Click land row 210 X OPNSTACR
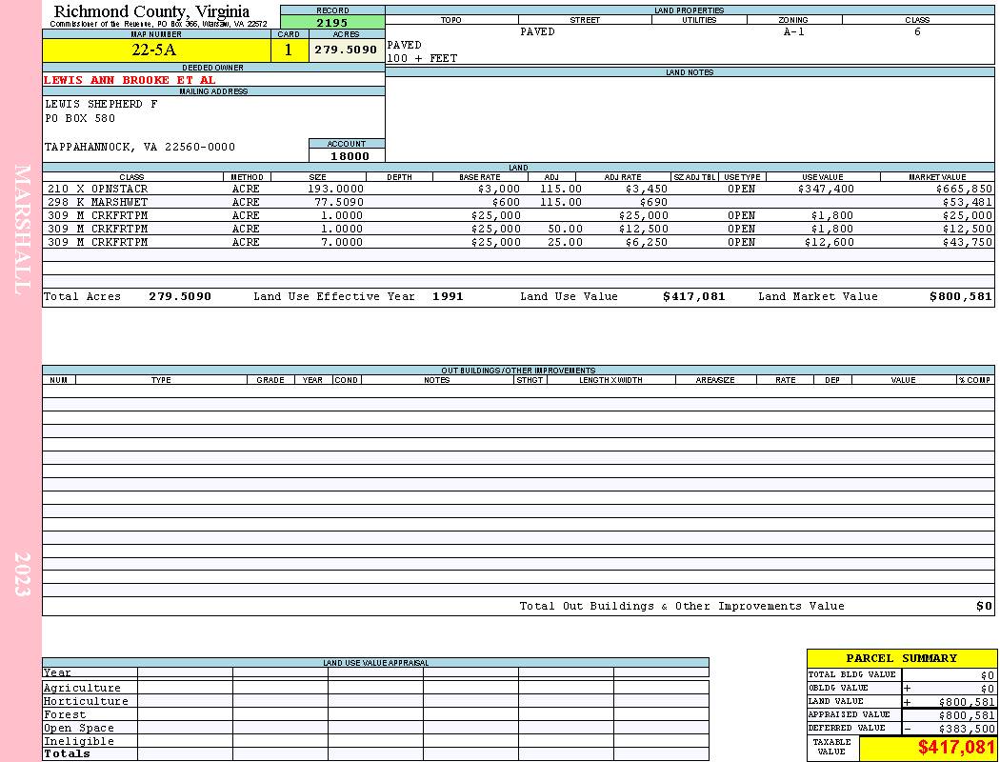This screenshot has width=1000, height=762. click(x=518, y=189)
